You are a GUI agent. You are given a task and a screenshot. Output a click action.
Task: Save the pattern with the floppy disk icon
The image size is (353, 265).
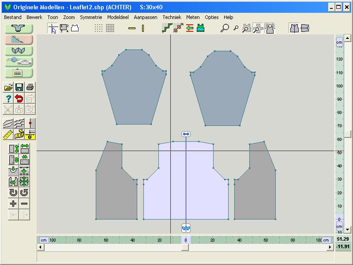(x=19, y=87)
